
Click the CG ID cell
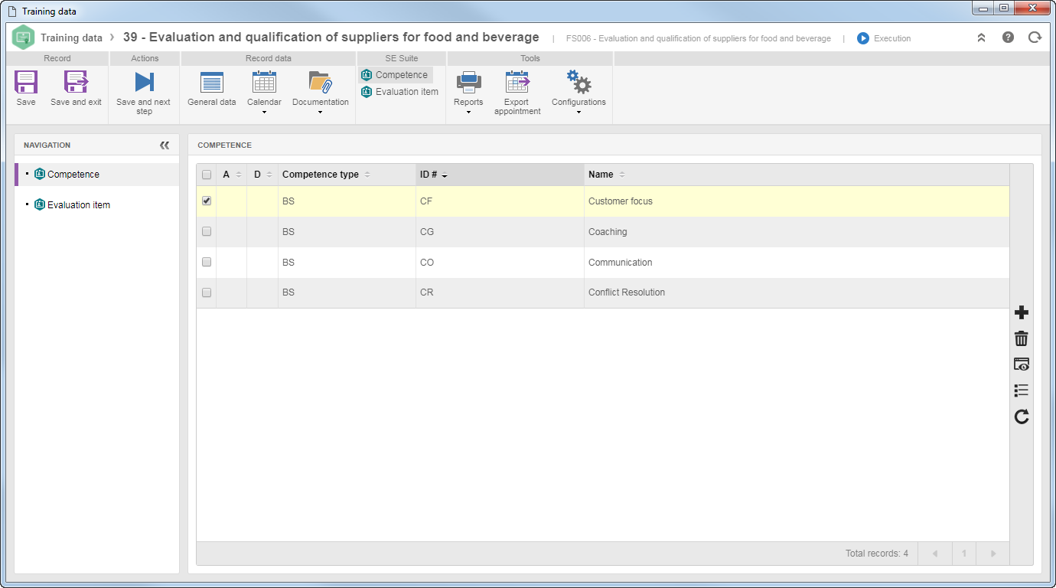(x=500, y=232)
